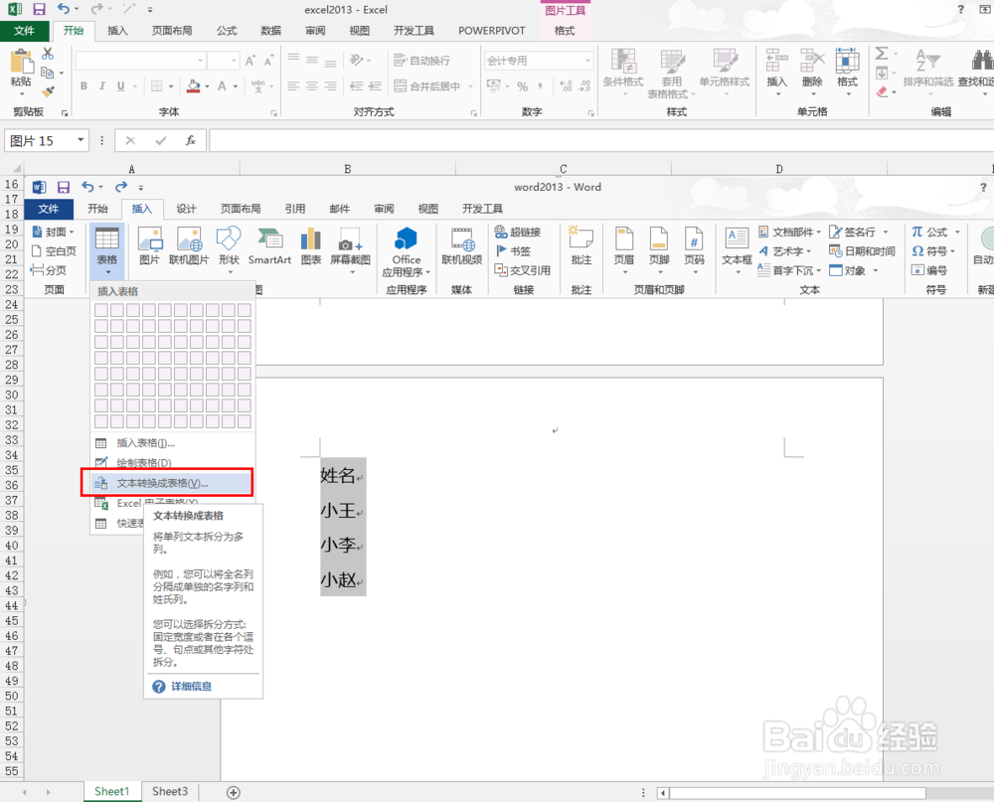Click the Excel Format Painter brush icon

coord(48,91)
